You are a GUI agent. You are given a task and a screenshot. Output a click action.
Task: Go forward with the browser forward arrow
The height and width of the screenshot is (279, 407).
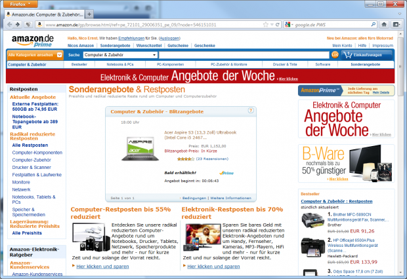coord(18,25)
